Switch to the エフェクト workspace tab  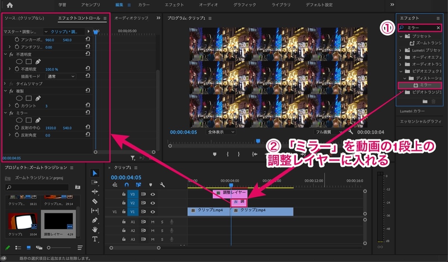[x=174, y=5]
